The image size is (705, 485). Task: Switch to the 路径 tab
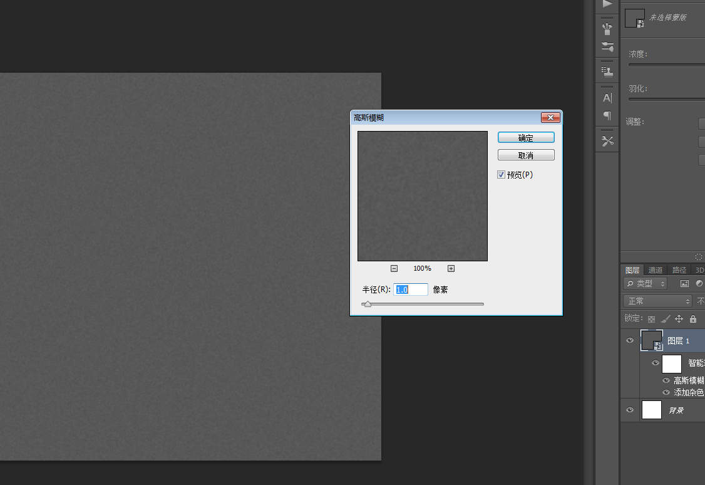[679, 270]
